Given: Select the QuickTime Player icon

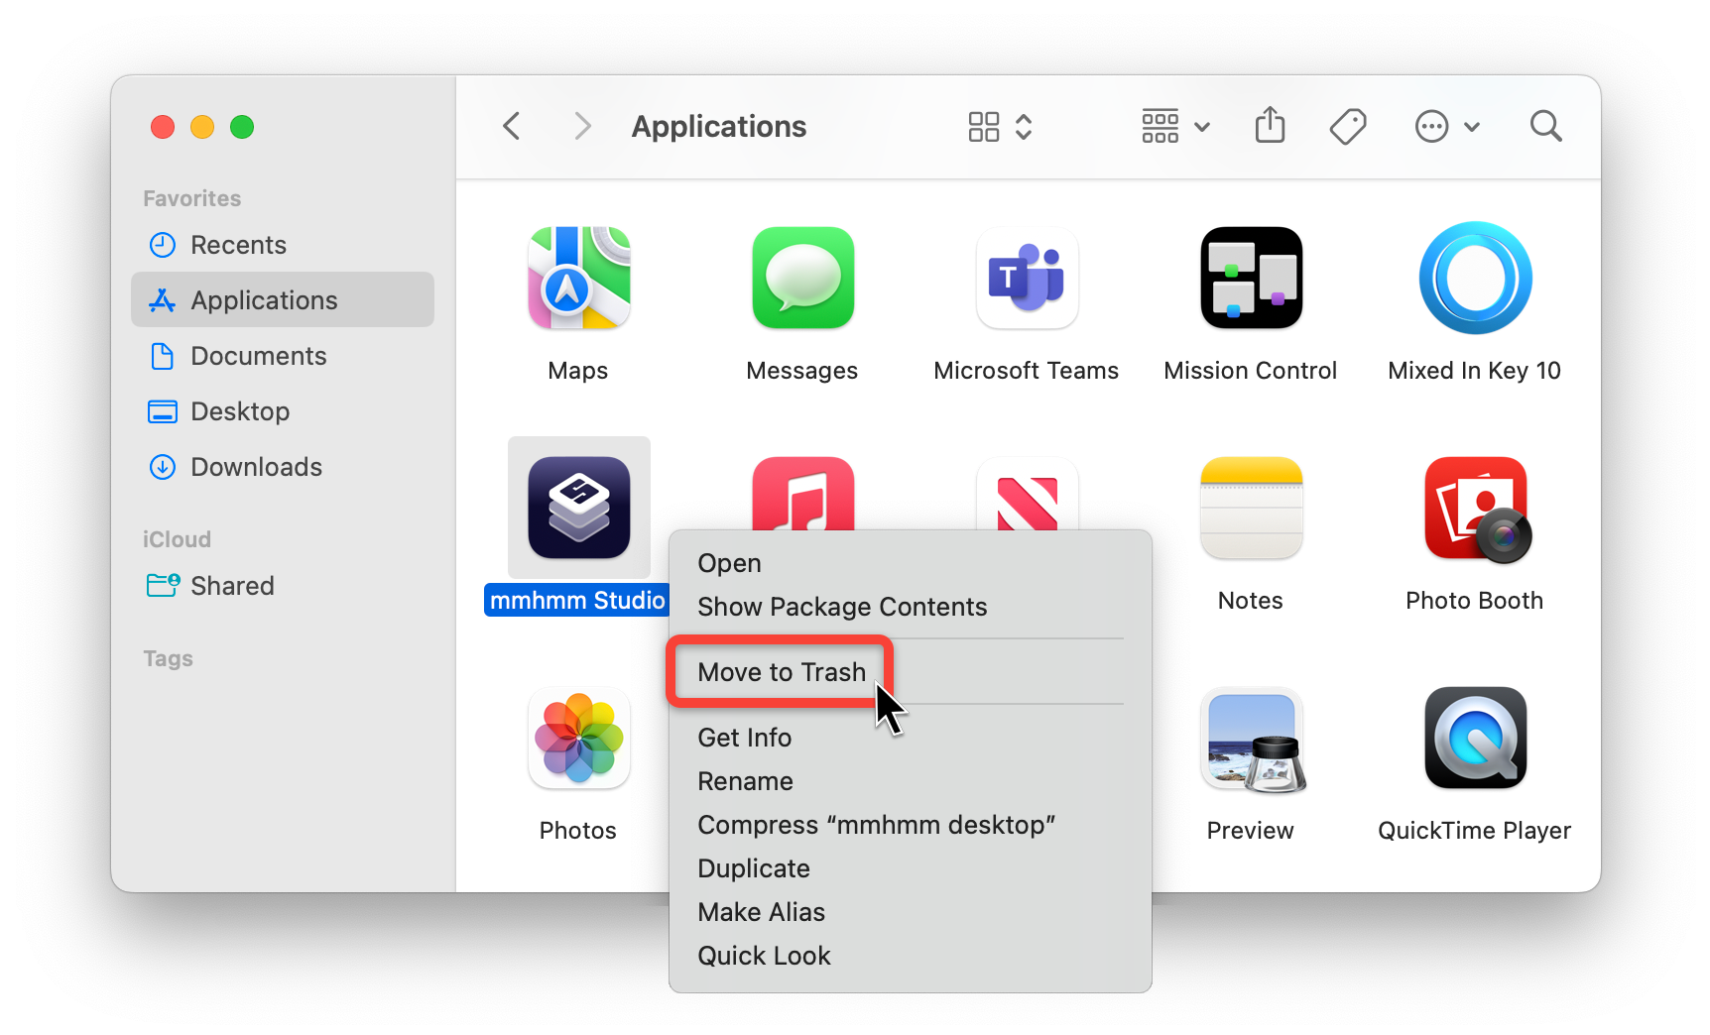Looking at the screenshot, I should pos(1475,738).
